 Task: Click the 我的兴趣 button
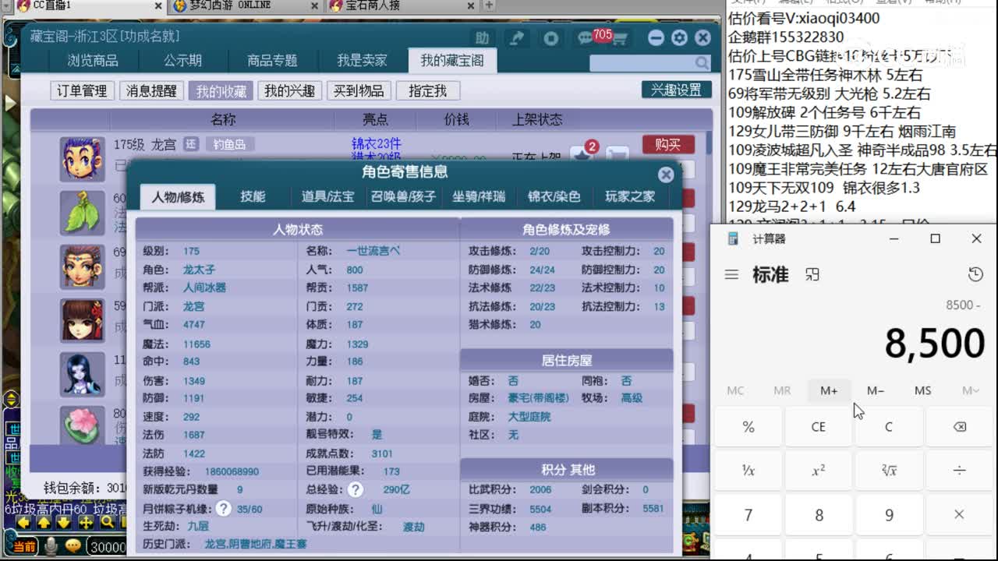[x=289, y=91]
